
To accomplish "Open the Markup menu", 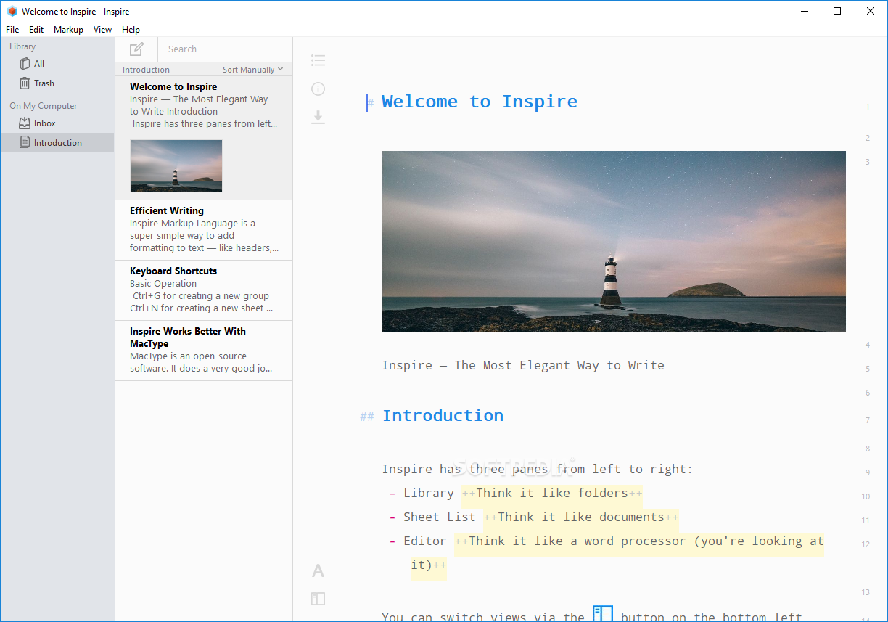I will coord(68,30).
